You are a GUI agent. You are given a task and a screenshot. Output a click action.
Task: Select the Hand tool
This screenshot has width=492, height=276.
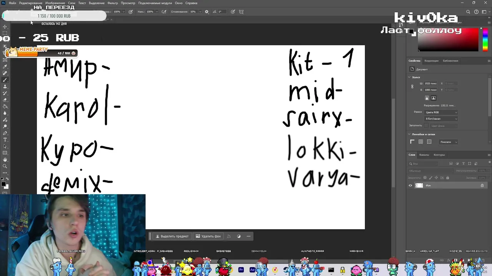5,159
